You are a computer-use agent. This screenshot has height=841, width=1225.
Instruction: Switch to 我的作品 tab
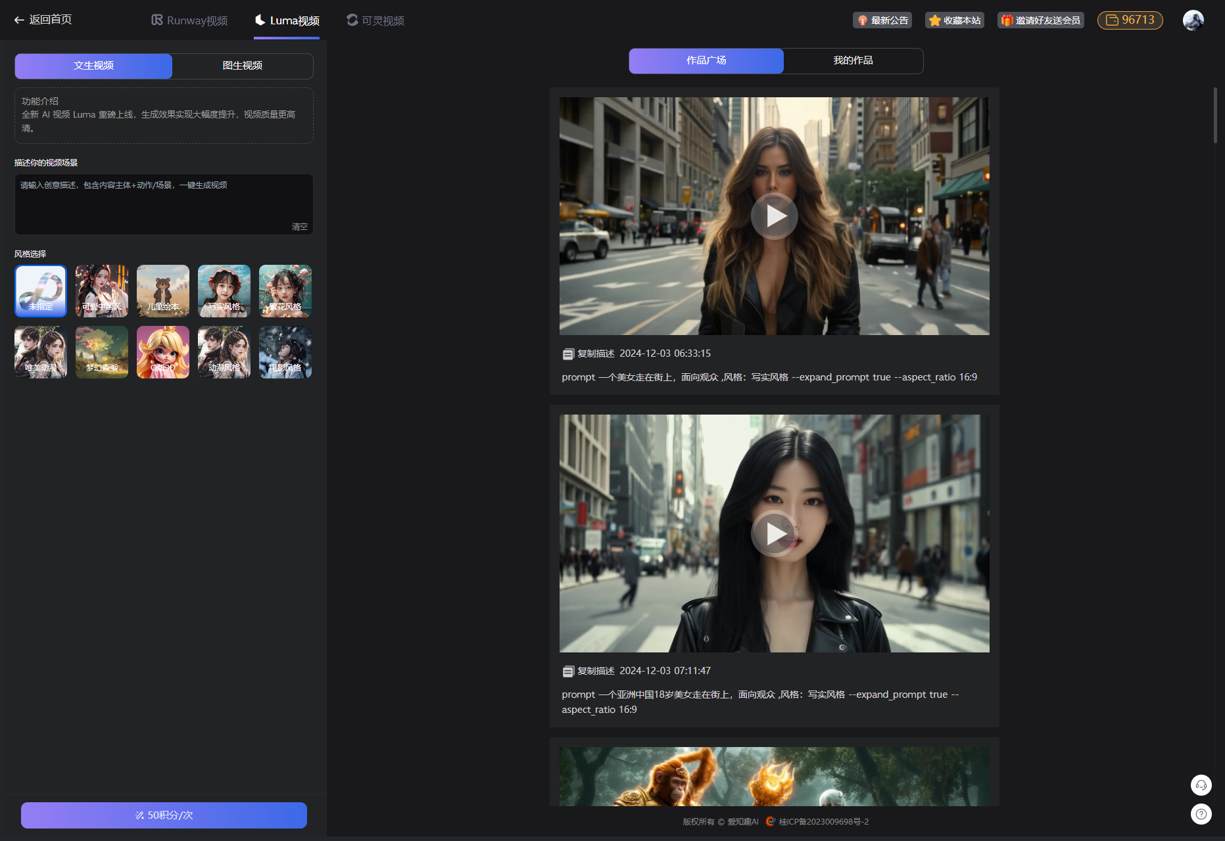pyautogui.click(x=853, y=60)
